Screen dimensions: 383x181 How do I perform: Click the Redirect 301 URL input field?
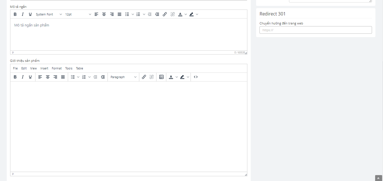pos(315,30)
